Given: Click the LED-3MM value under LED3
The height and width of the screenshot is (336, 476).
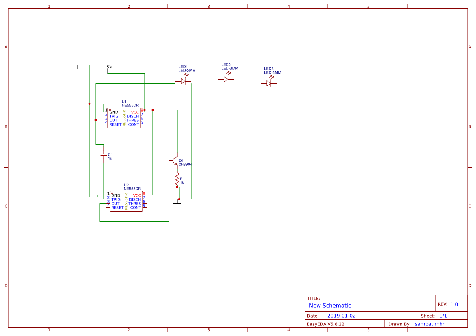Looking at the screenshot, I should tap(272, 72).
